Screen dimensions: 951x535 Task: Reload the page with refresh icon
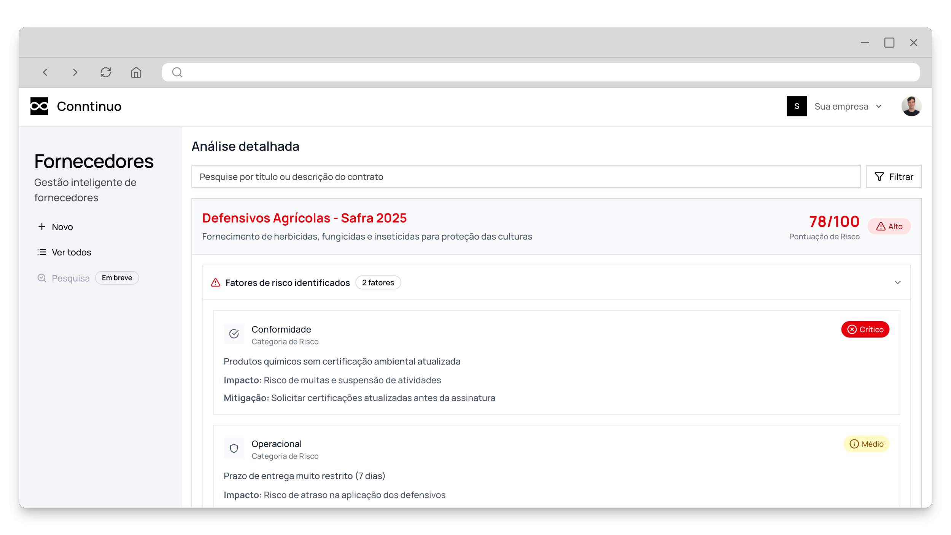coord(106,72)
